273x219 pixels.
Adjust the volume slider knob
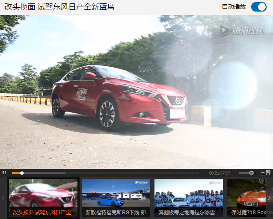[251, 173]
